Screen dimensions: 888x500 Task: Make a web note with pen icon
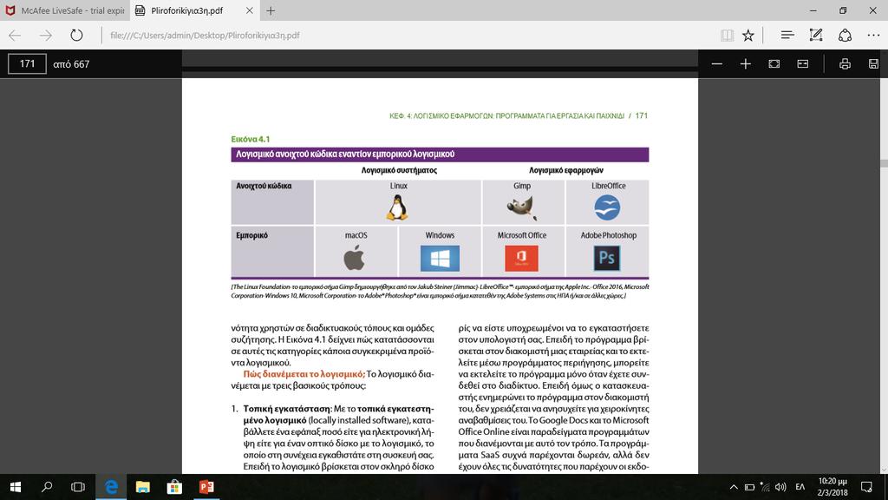tap(815, 35)
